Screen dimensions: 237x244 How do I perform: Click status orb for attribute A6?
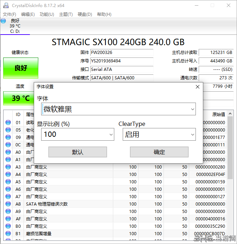8,189
